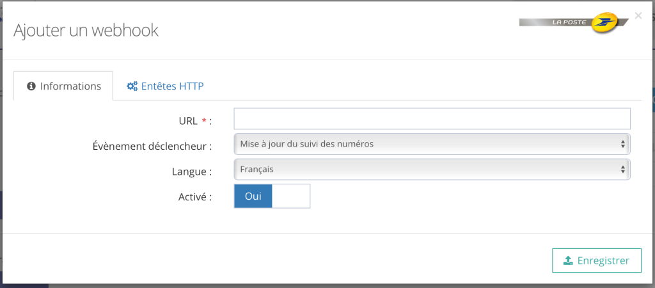Image resolution: width=655 pixels, height=288 pixels.
Task: Click the Activé label
Action: tap(194, 198)
